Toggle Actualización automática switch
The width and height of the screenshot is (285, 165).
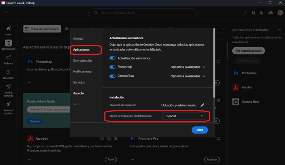[x=112, y=58]
